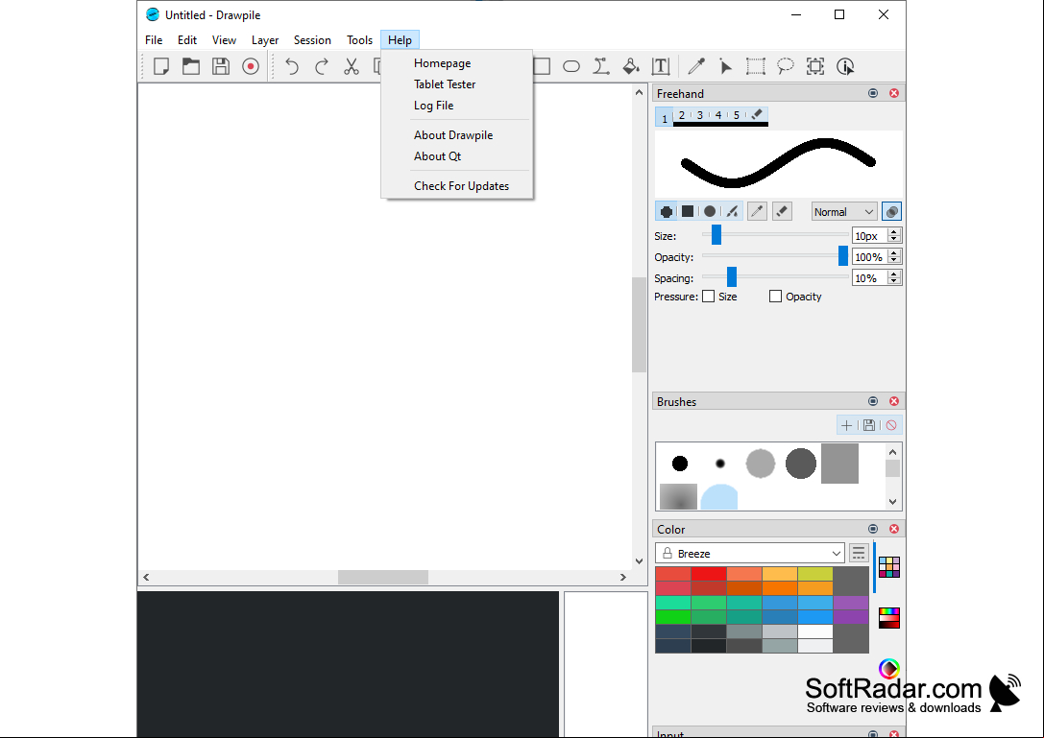Switch to brush slot 2
Image resolution: width=1044 pixels, height=738 pixels.
pos(682,115)
